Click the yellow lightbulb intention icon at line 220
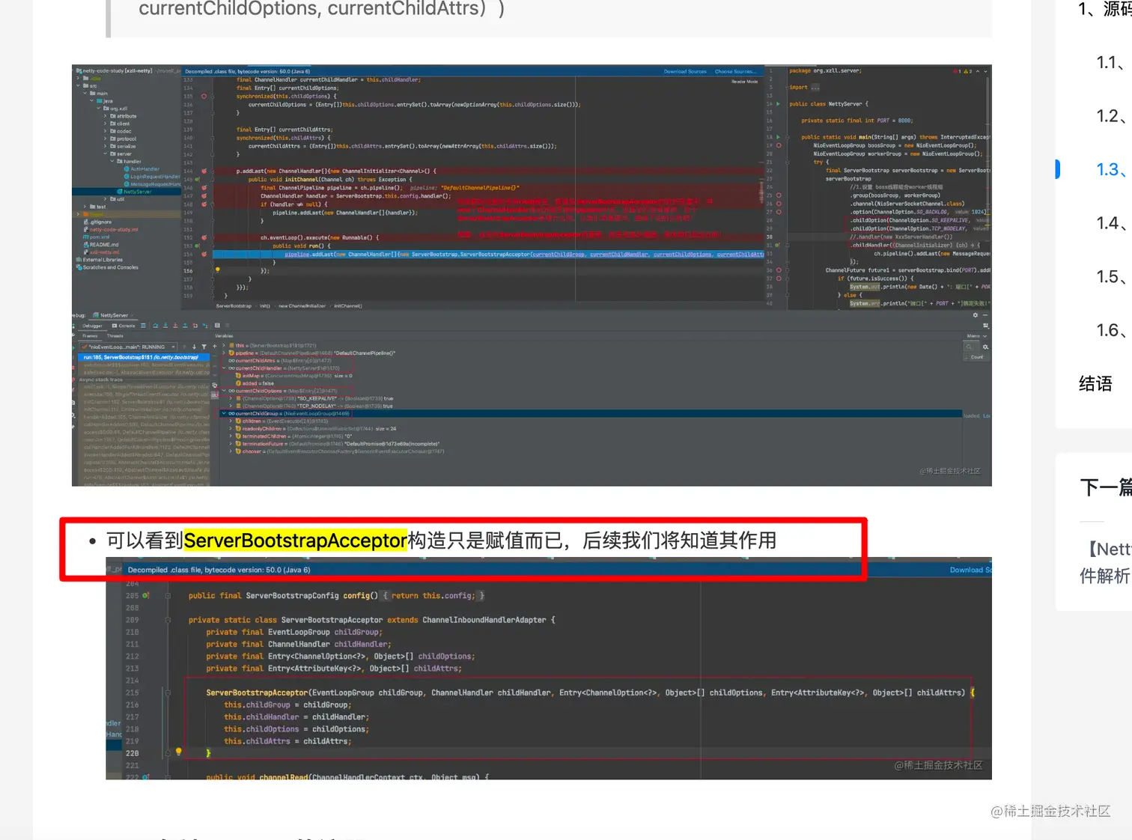 178,751
